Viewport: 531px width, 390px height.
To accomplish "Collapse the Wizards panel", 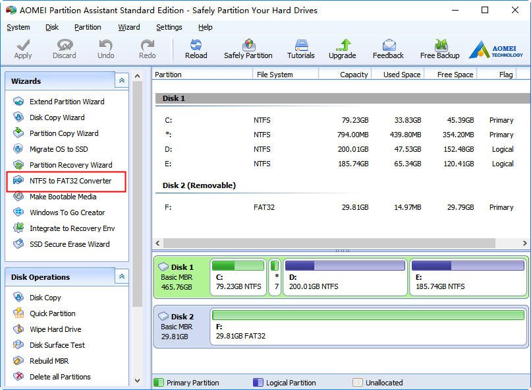I will click(122, 81).
